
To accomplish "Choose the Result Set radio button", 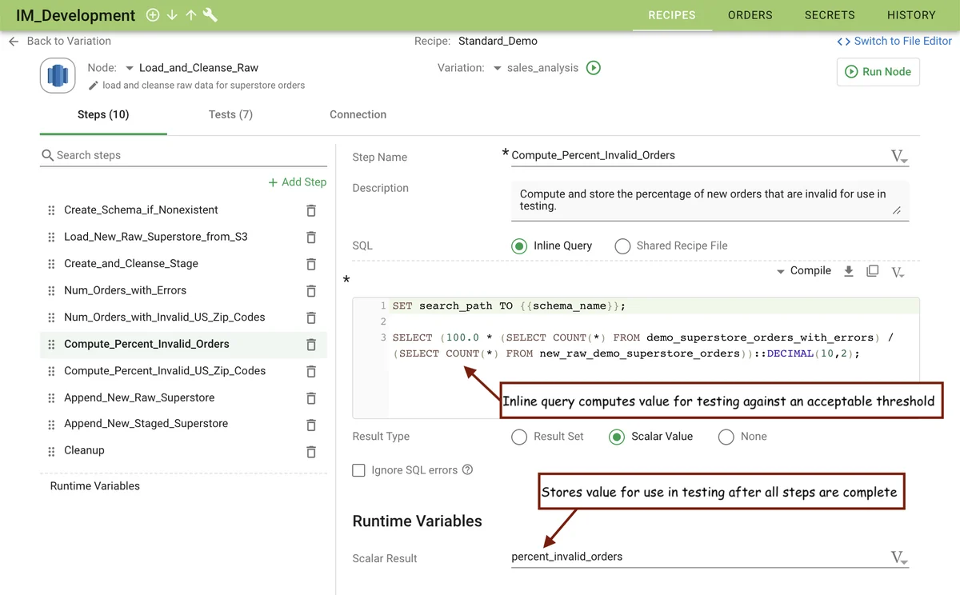I will [x=519, y=437].
